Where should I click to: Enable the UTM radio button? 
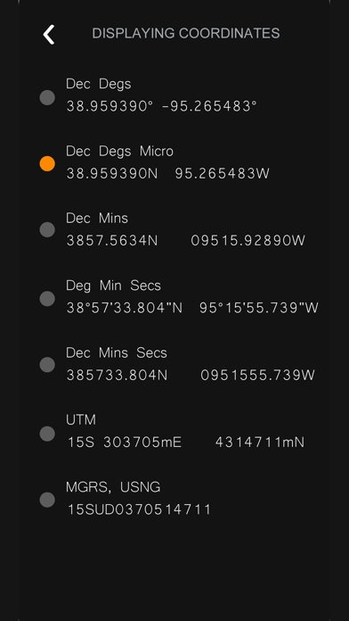(47, 434)
